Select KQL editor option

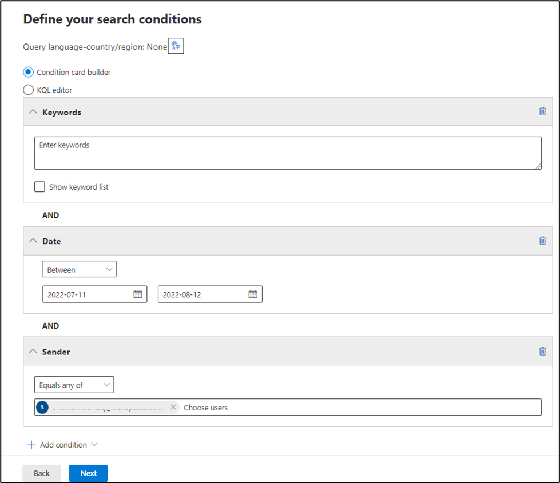coord(28,90)
